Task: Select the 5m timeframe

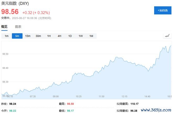Action: pos(17,36)
